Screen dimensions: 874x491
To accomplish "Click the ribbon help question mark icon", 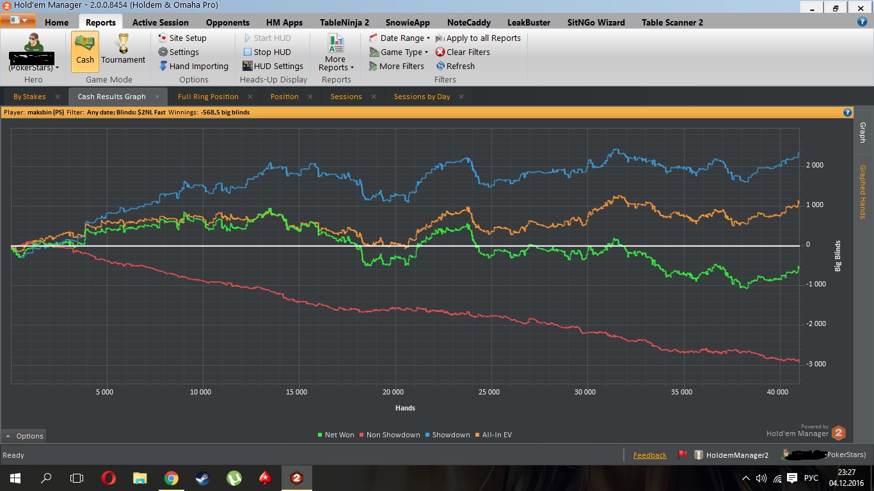I will coord(862,22).
